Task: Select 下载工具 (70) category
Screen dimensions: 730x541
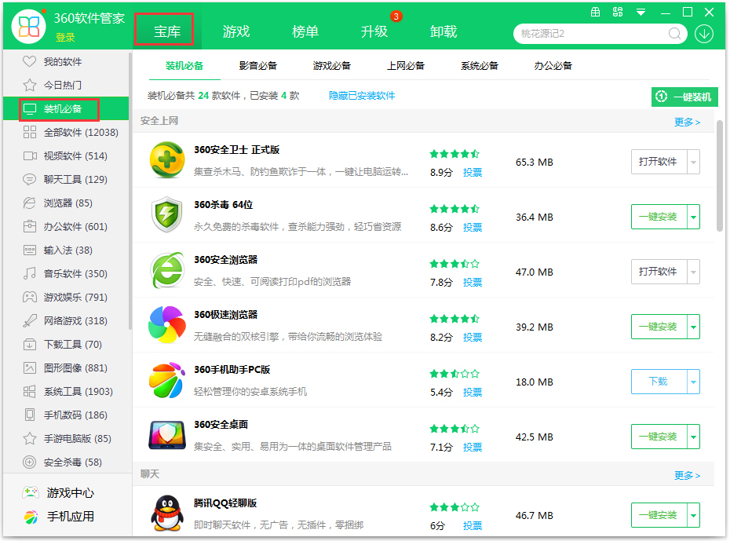Action: [x=66, y=345]
